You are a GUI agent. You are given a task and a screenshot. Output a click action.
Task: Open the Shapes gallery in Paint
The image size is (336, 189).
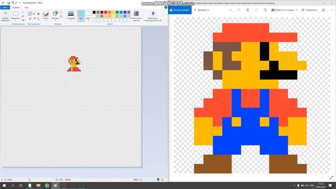[55, 14]
